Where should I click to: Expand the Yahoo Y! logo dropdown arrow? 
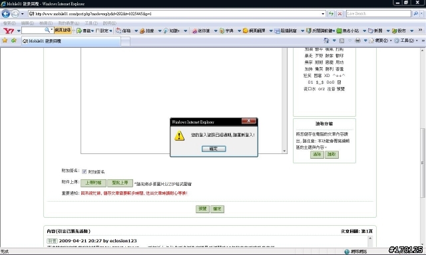click(19, 31)
